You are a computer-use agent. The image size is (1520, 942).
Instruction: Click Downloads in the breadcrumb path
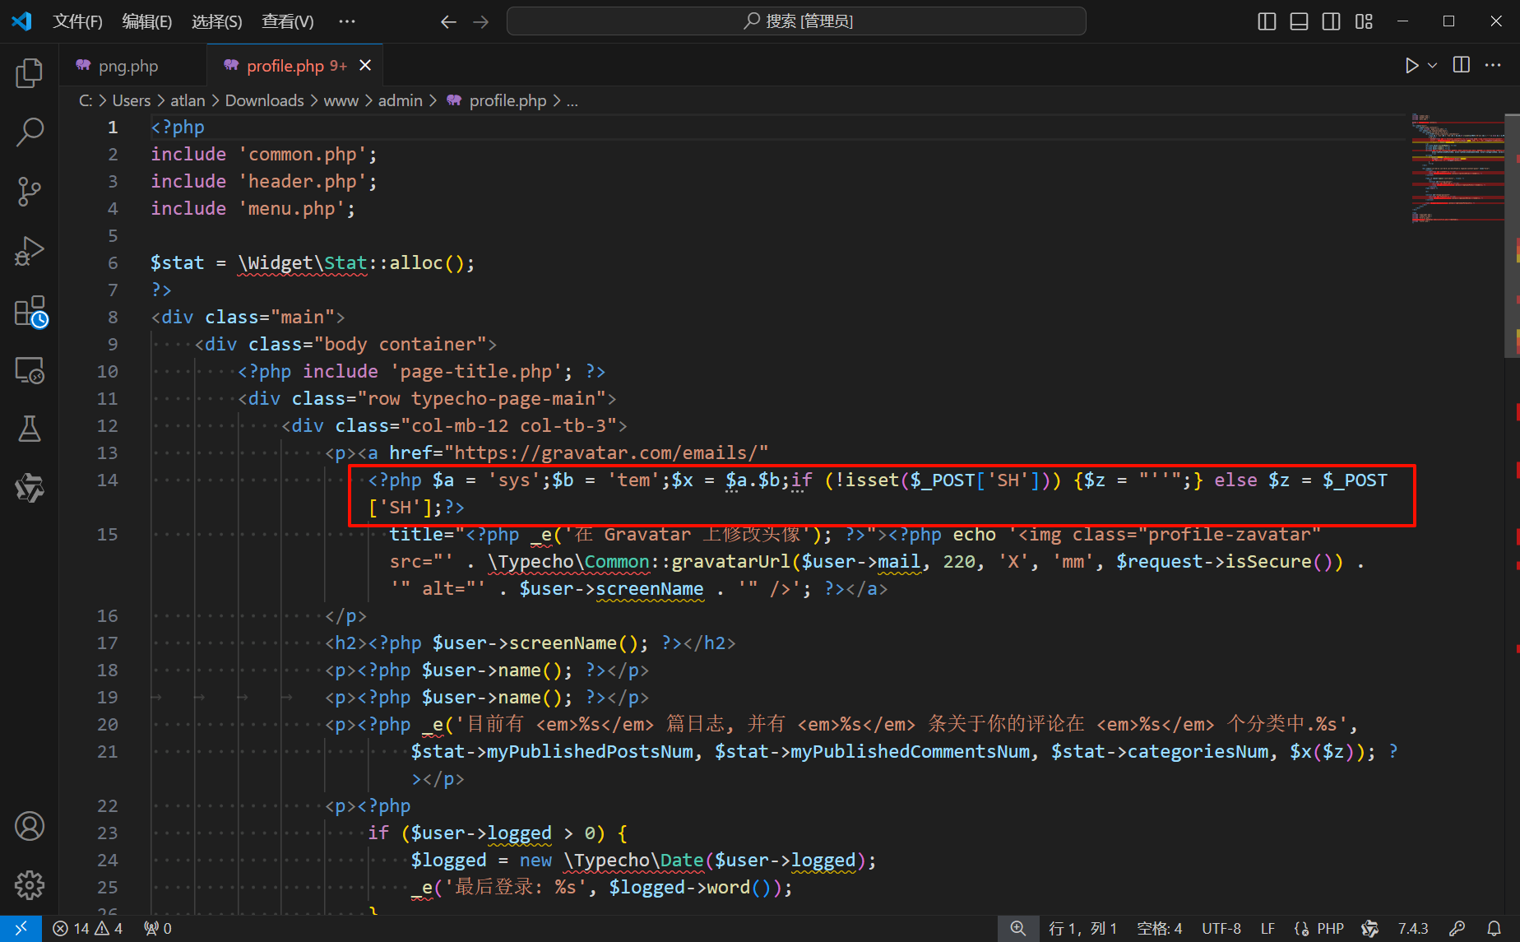[265, 100]
